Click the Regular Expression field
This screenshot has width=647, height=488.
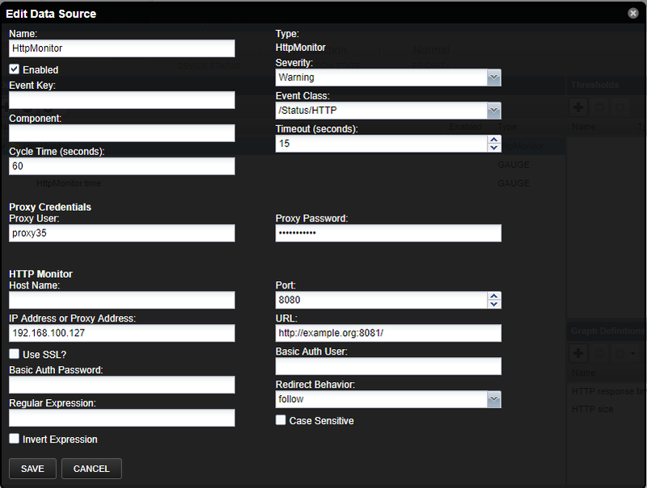(x=122, y=418)
